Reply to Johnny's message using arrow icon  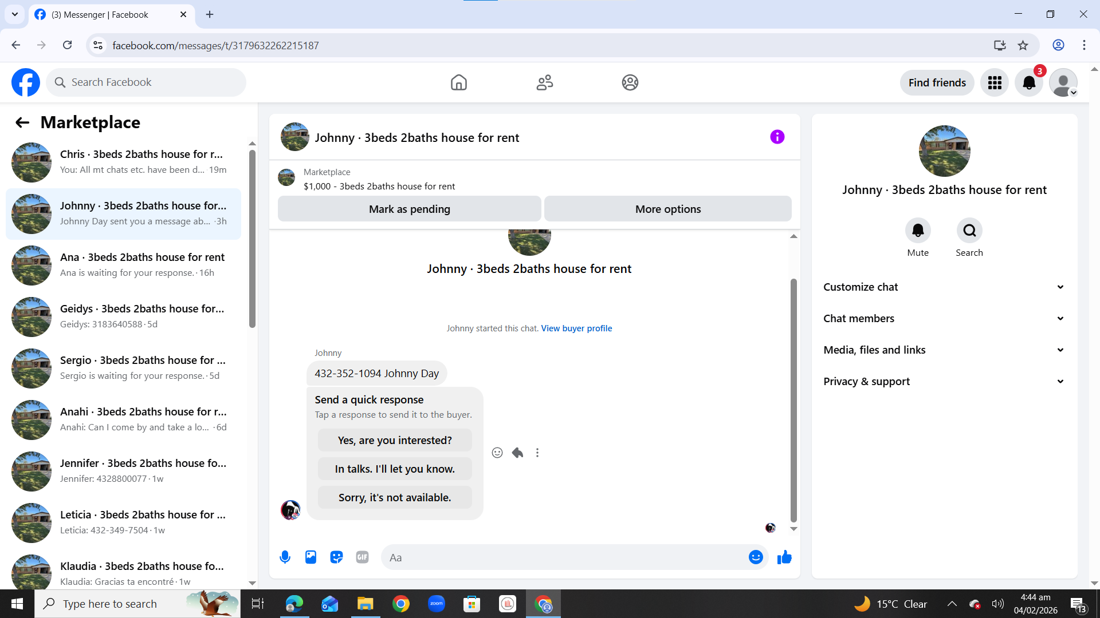point(517,453)
